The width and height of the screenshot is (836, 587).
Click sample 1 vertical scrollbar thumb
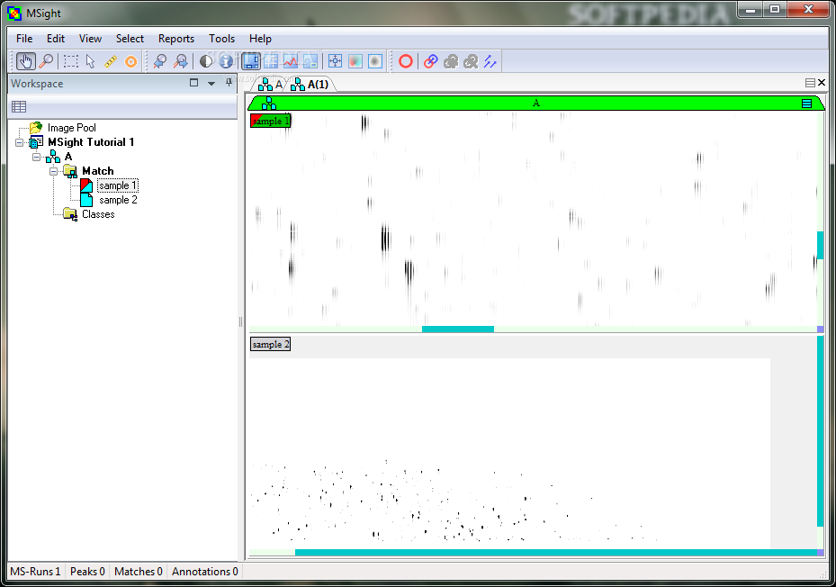[x=820, y=245]
